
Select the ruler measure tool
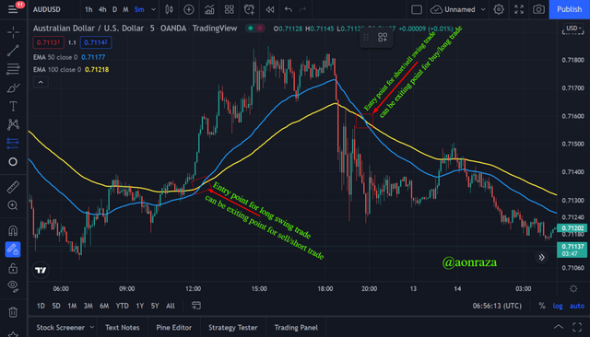point(13,187)
